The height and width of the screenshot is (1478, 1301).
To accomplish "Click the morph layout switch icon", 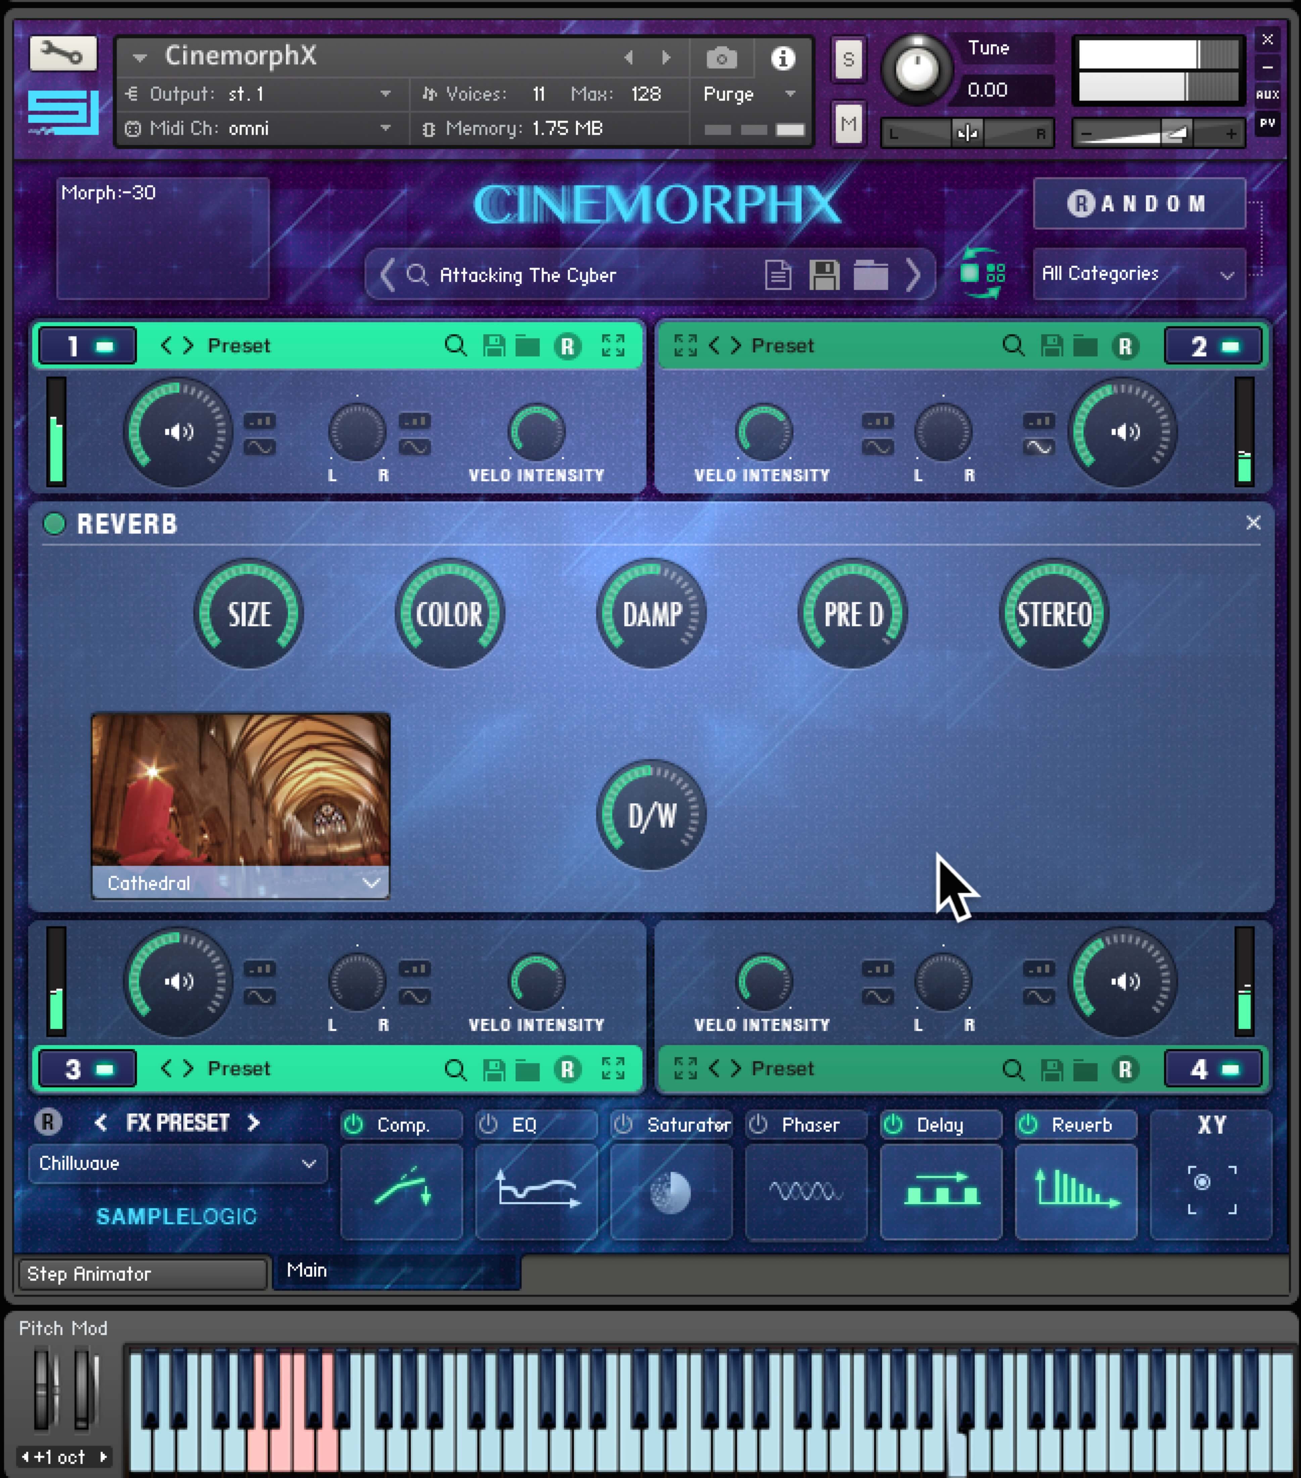I will (982, 273).
